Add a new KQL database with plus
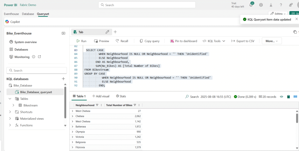This screenshot has width=299, height=151. pyautogui.click(x=63, y=79)
